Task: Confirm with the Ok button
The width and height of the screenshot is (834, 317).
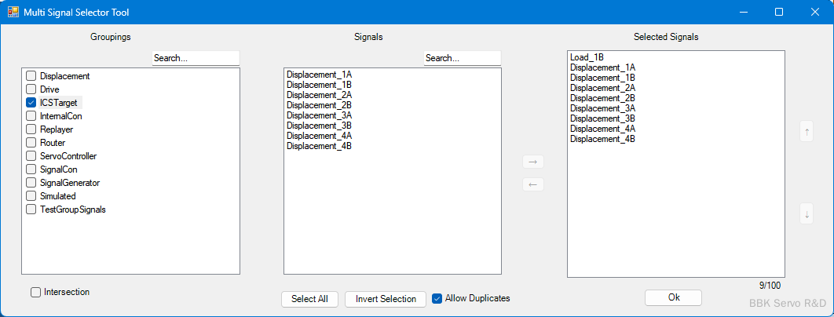Action: click(x=673, y=297)
